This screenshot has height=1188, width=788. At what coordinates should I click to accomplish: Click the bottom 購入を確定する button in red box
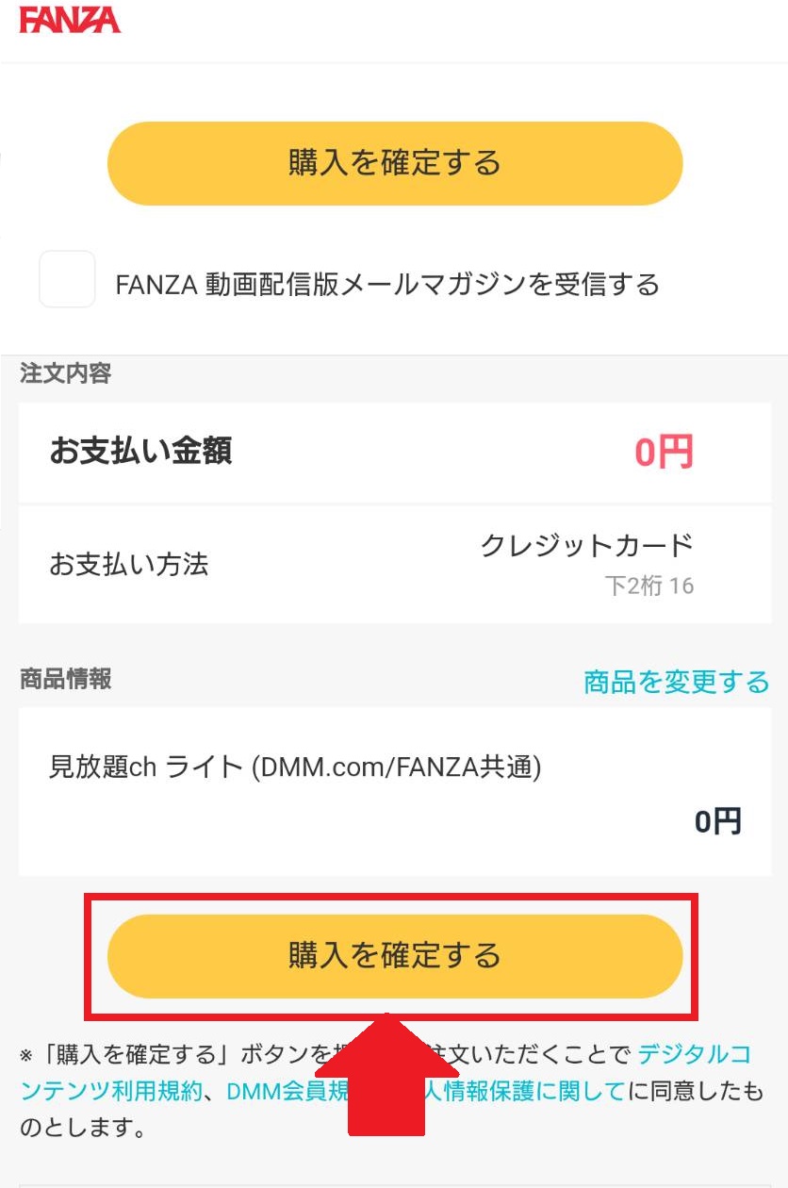click(x=394, y=956)
